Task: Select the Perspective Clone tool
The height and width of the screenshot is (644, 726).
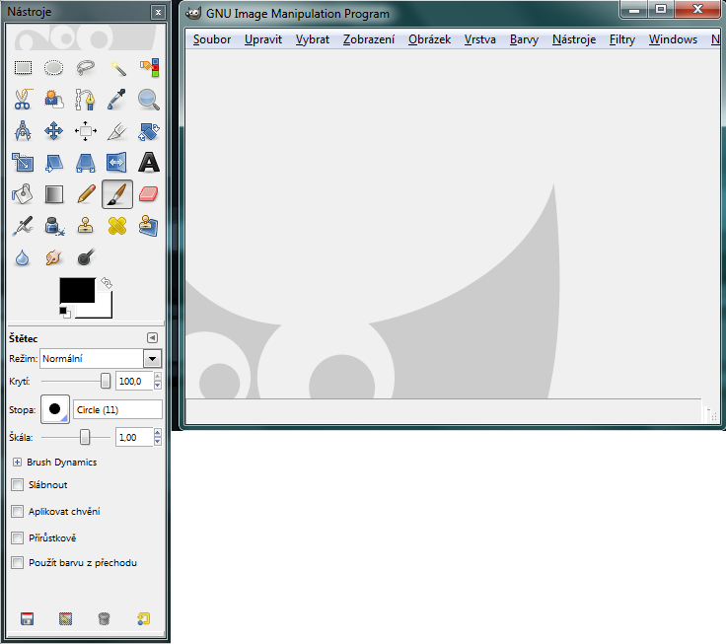Action: click(x=149, y=226)
